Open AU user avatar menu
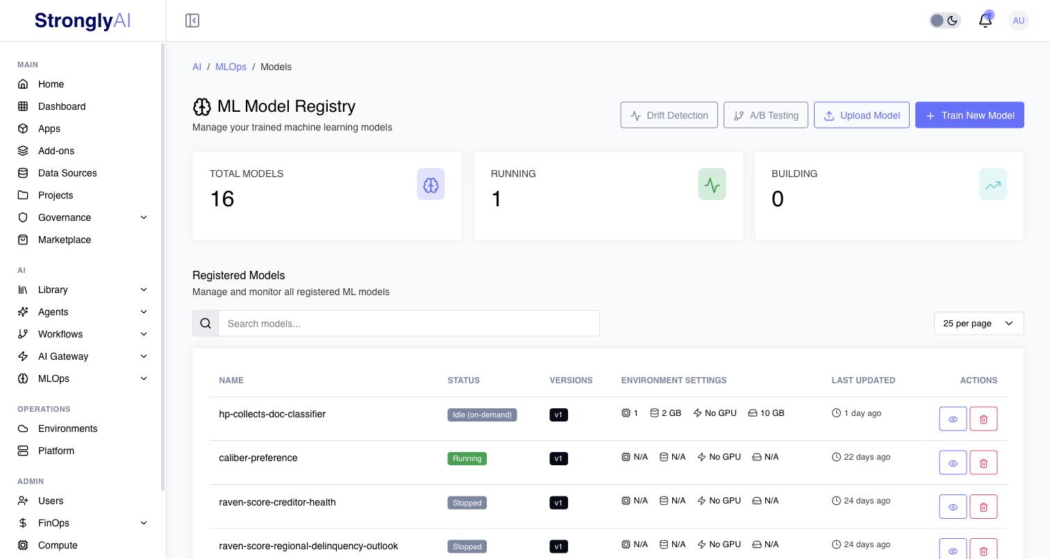This screenshot has height=559, width=1050. (x=1019, y=21)
